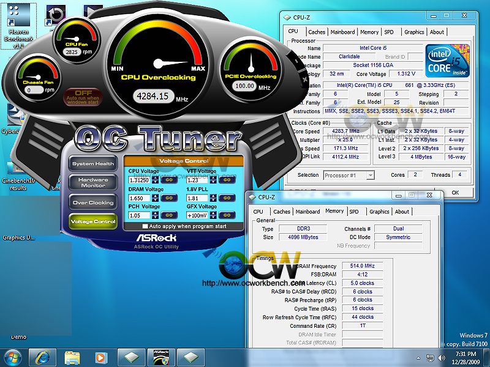Open the Processor #1 selection dropdown

(x=371, y=176)
